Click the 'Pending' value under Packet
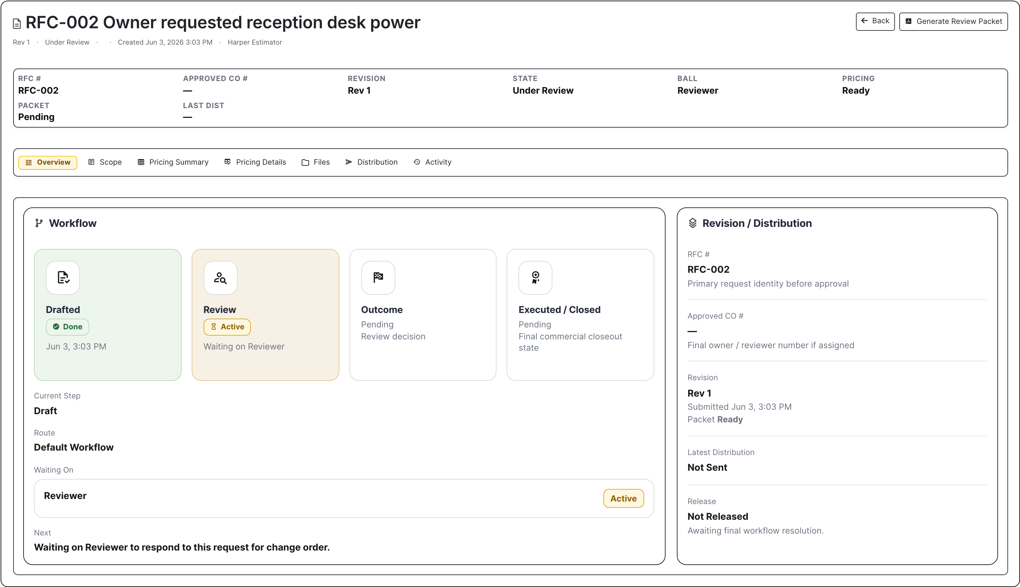This screenshot has width=1020, height=587. [36, 117]
